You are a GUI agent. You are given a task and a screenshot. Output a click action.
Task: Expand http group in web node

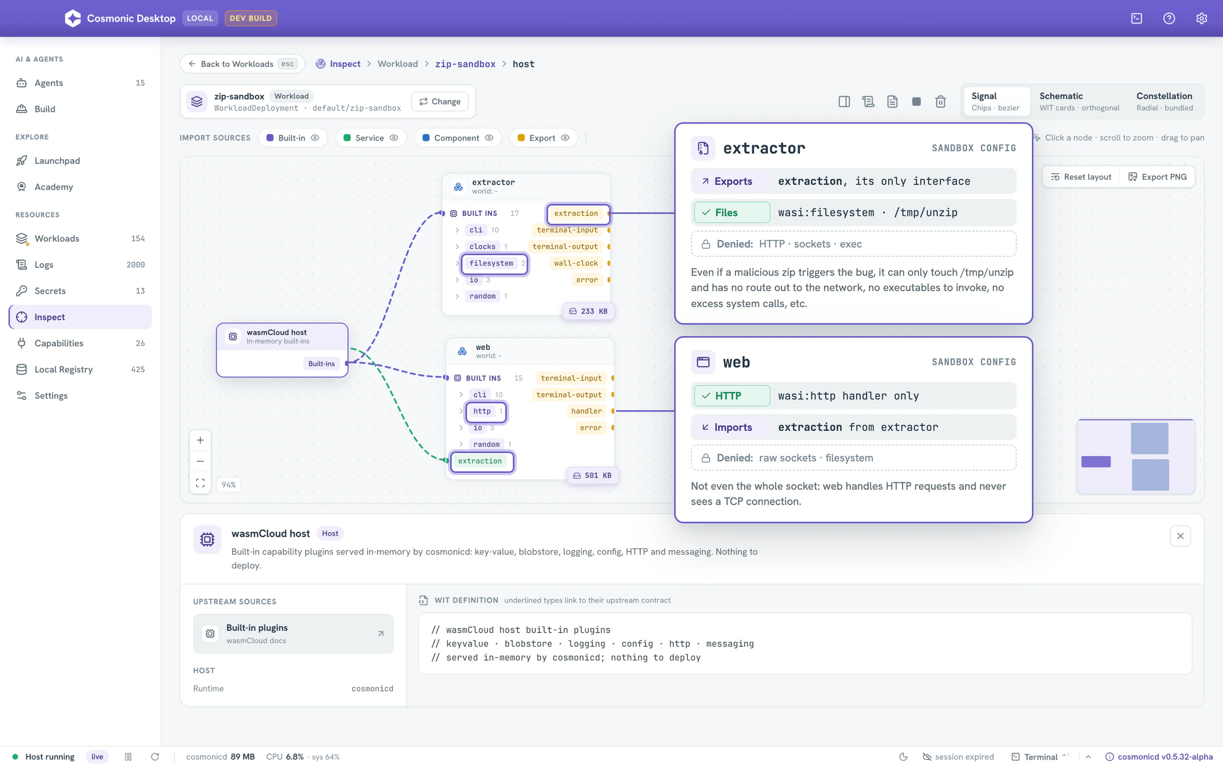(x=461, y=411)
